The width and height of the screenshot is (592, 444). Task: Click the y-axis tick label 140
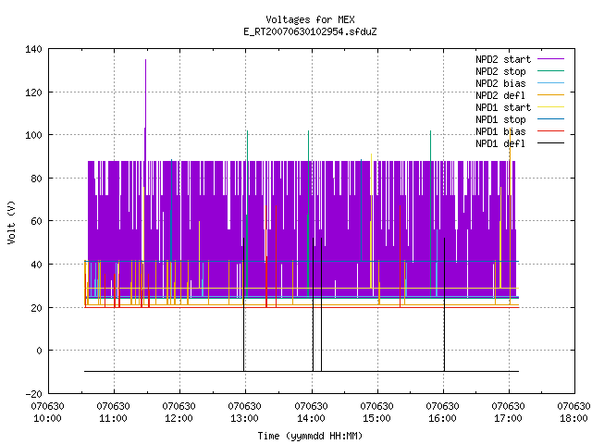[33, 49]
